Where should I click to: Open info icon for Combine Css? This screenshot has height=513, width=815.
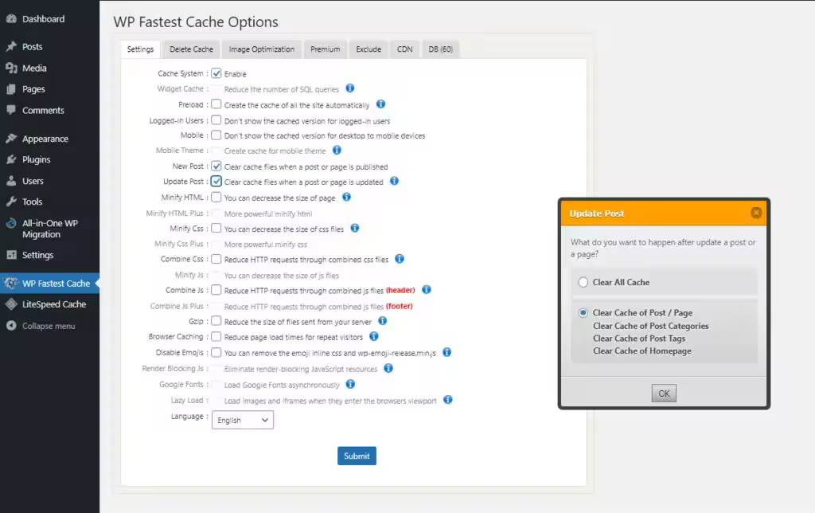(x=400, y=259)
